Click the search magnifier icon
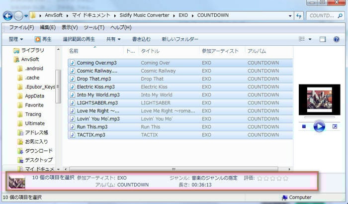Screen dimensions: 348x204 click(x=340, y=15)
